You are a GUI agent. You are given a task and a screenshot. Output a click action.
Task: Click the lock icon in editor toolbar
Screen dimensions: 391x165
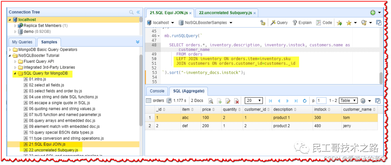point(262,23)
